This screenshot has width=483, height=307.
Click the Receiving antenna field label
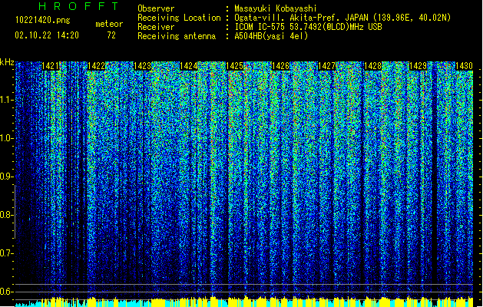point(177,36)
